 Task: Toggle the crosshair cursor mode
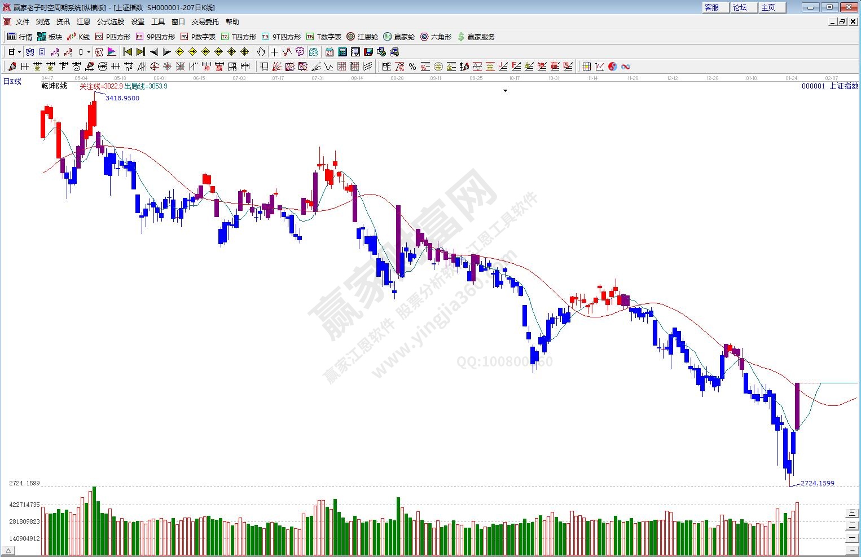tap(274, 52)
